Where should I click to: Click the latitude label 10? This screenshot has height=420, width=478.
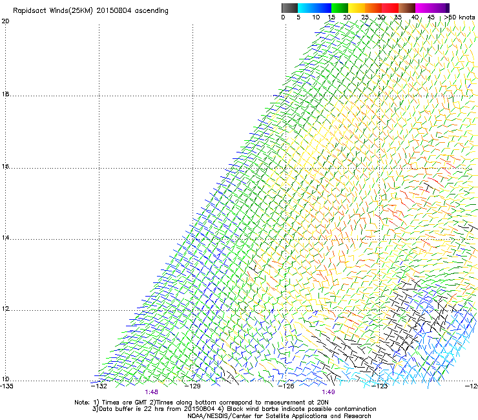pyautogui.click(x=5, y=379)
